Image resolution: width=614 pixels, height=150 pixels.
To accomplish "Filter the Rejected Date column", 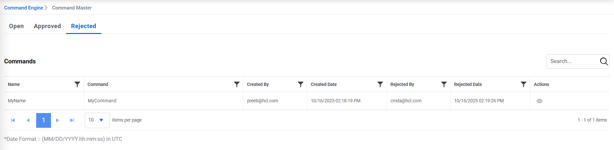I will 524,84.
